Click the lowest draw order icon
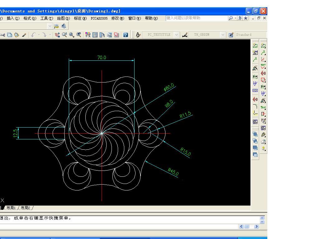 click(255, 155)
